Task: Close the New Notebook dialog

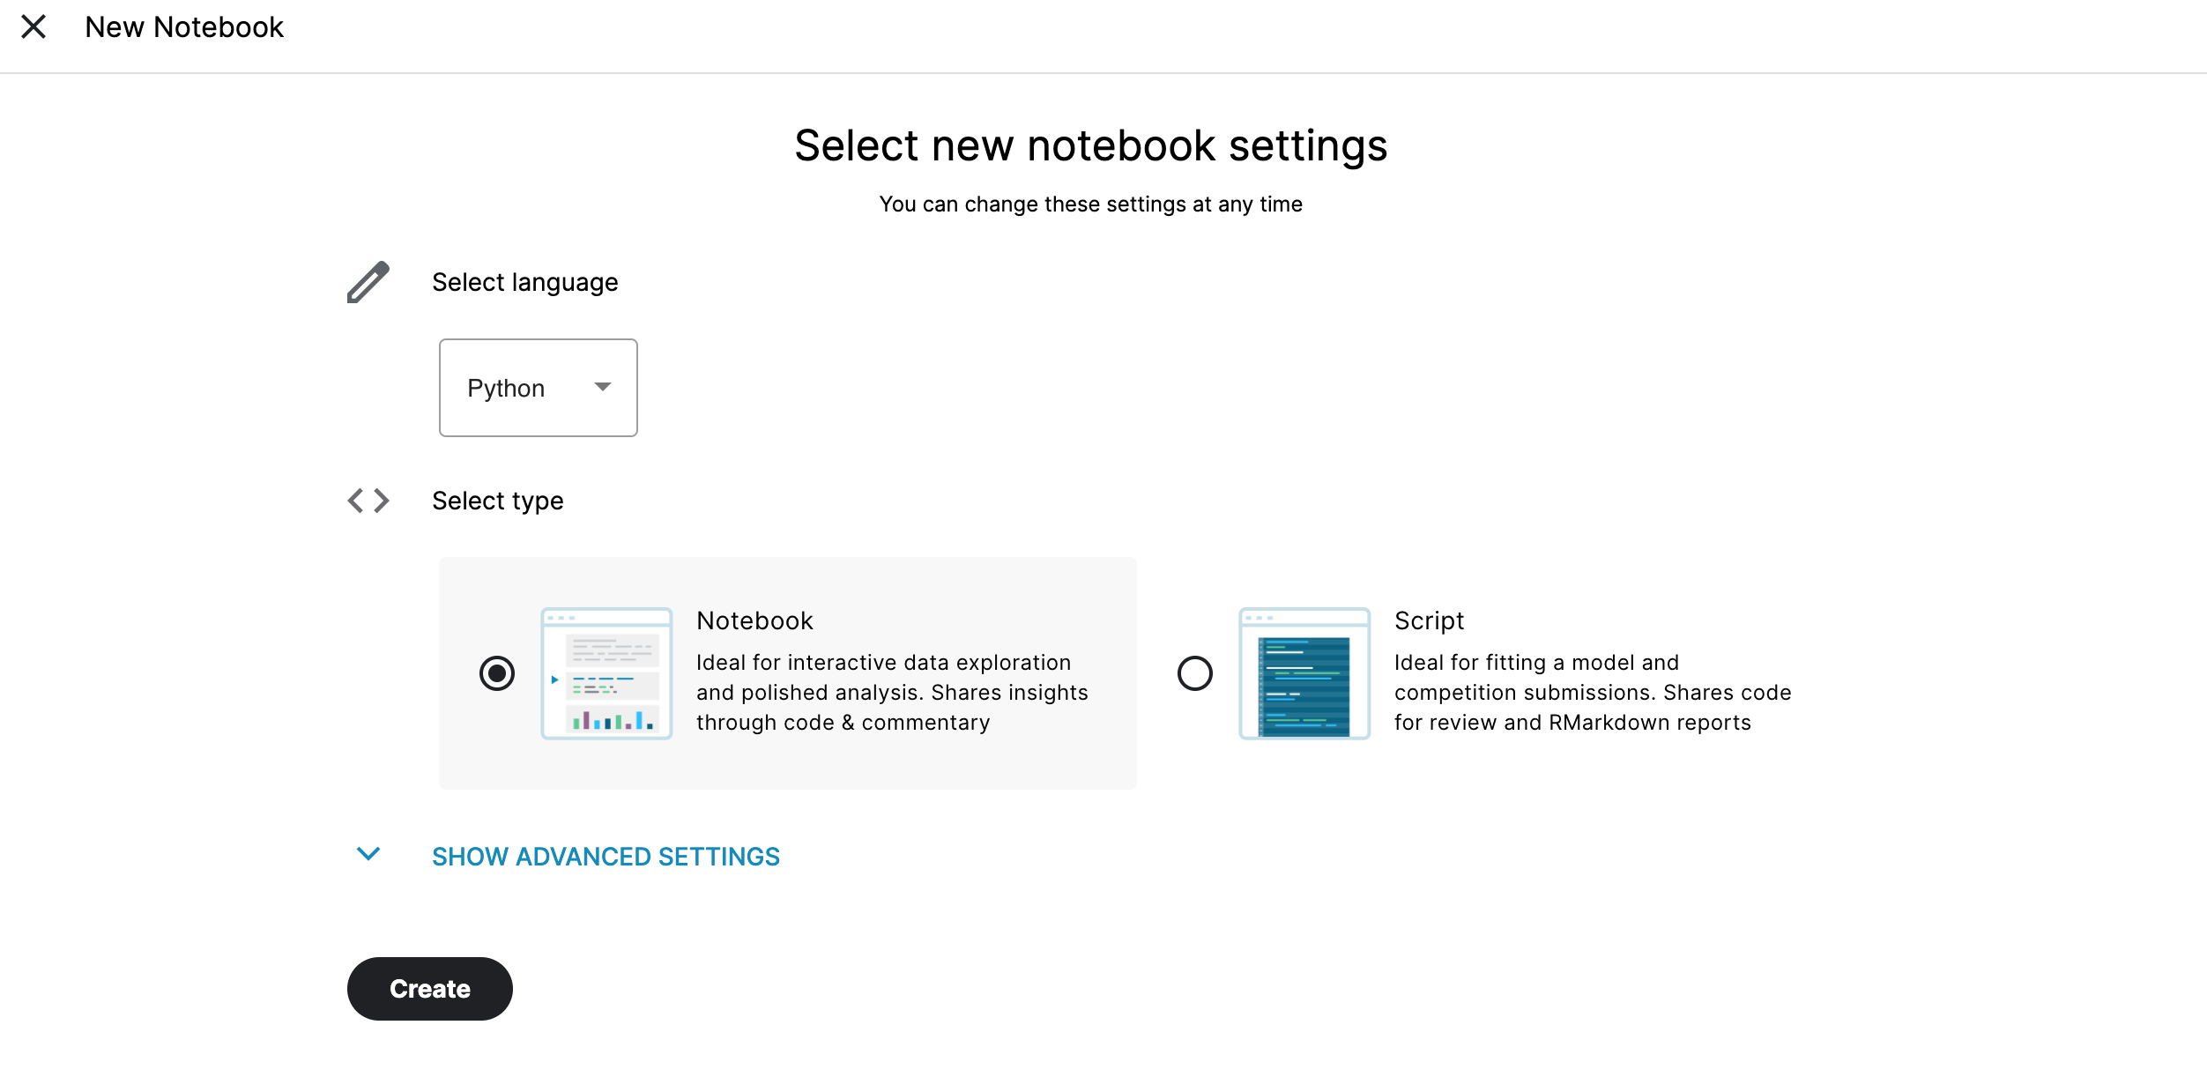Action: pyautogui.click(x=33, y=27)
